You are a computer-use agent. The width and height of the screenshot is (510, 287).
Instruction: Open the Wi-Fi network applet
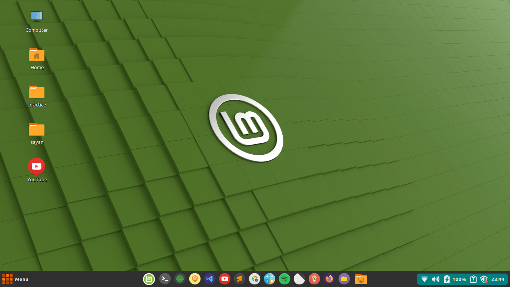pyautogui.click(x=425, y=279)
